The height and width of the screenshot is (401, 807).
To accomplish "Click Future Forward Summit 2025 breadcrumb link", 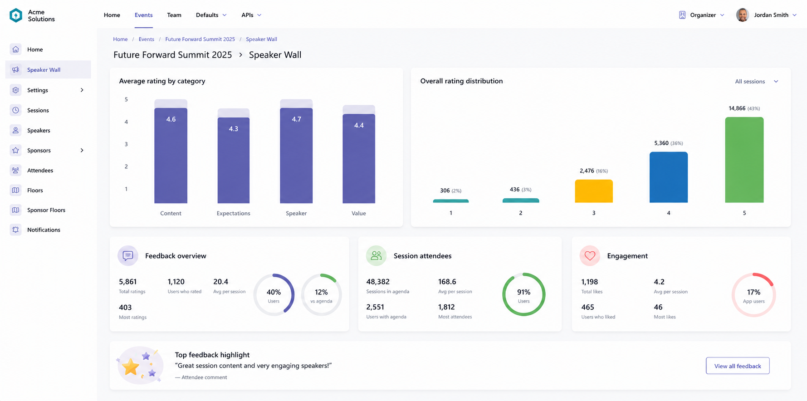I will coord(200,39).
